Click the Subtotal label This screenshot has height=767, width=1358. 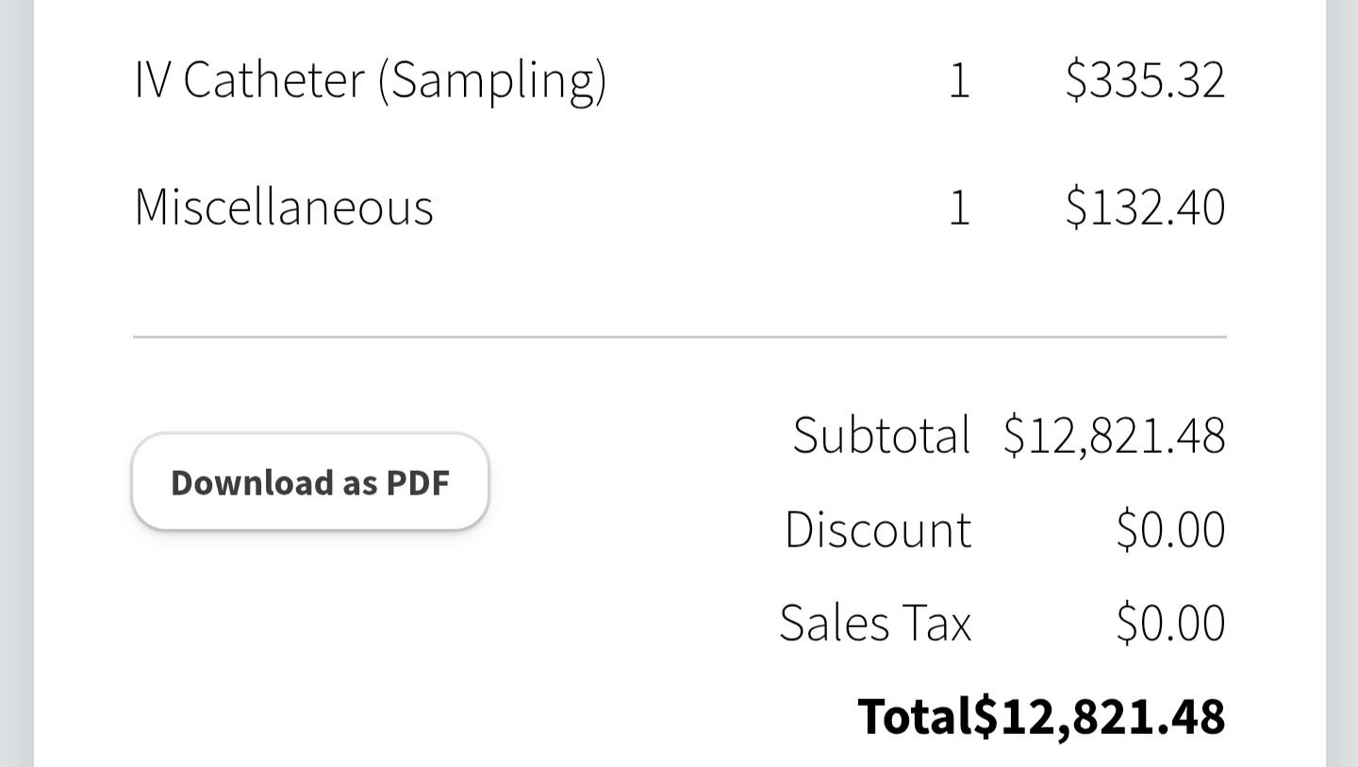click(x=881, y=435)
